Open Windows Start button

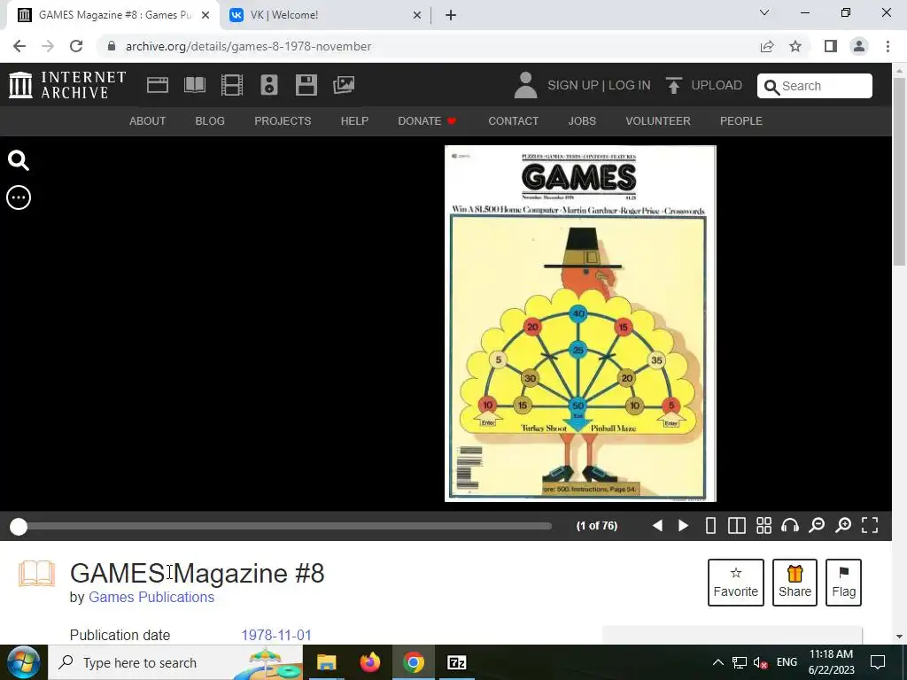pyautogui.click(x=23, y=662)
